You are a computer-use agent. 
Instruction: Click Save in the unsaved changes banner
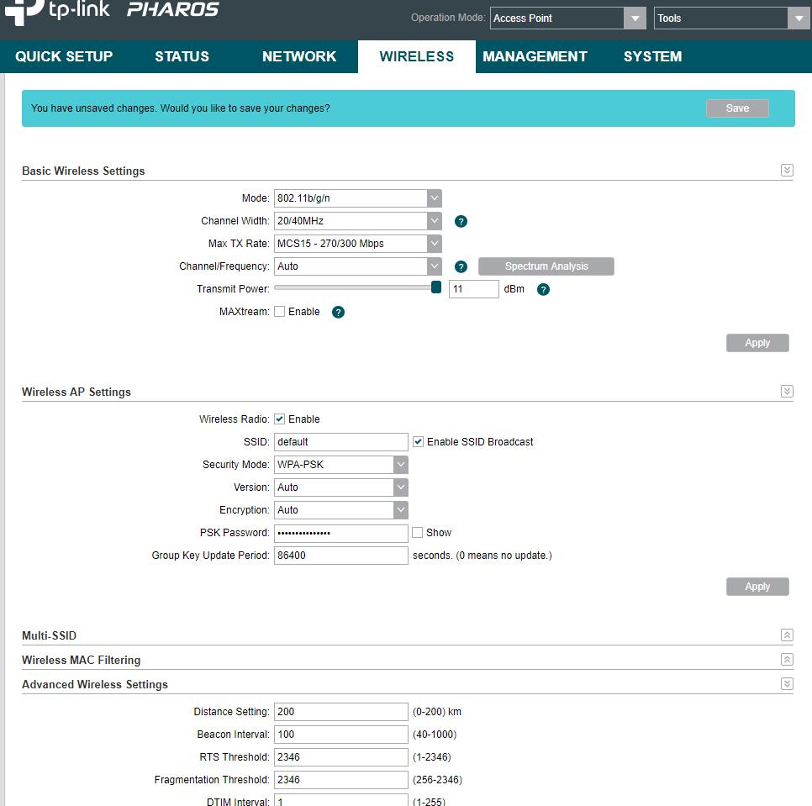[737, 108]
